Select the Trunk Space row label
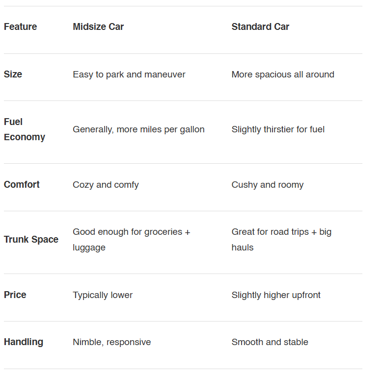 click(x=31, y=240)
